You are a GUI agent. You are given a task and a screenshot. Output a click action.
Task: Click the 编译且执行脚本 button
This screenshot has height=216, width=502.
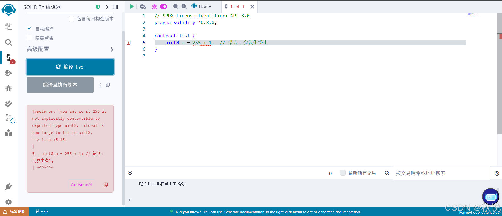click(60, 85)
